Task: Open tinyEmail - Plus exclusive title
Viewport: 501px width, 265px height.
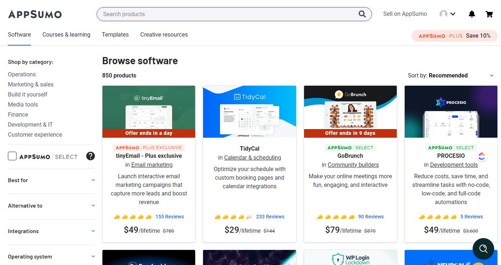Action: pos(149,156)
